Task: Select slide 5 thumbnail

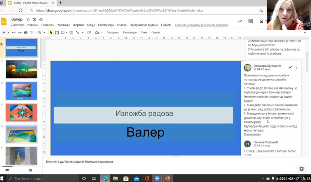Action: tap(21, 134)
